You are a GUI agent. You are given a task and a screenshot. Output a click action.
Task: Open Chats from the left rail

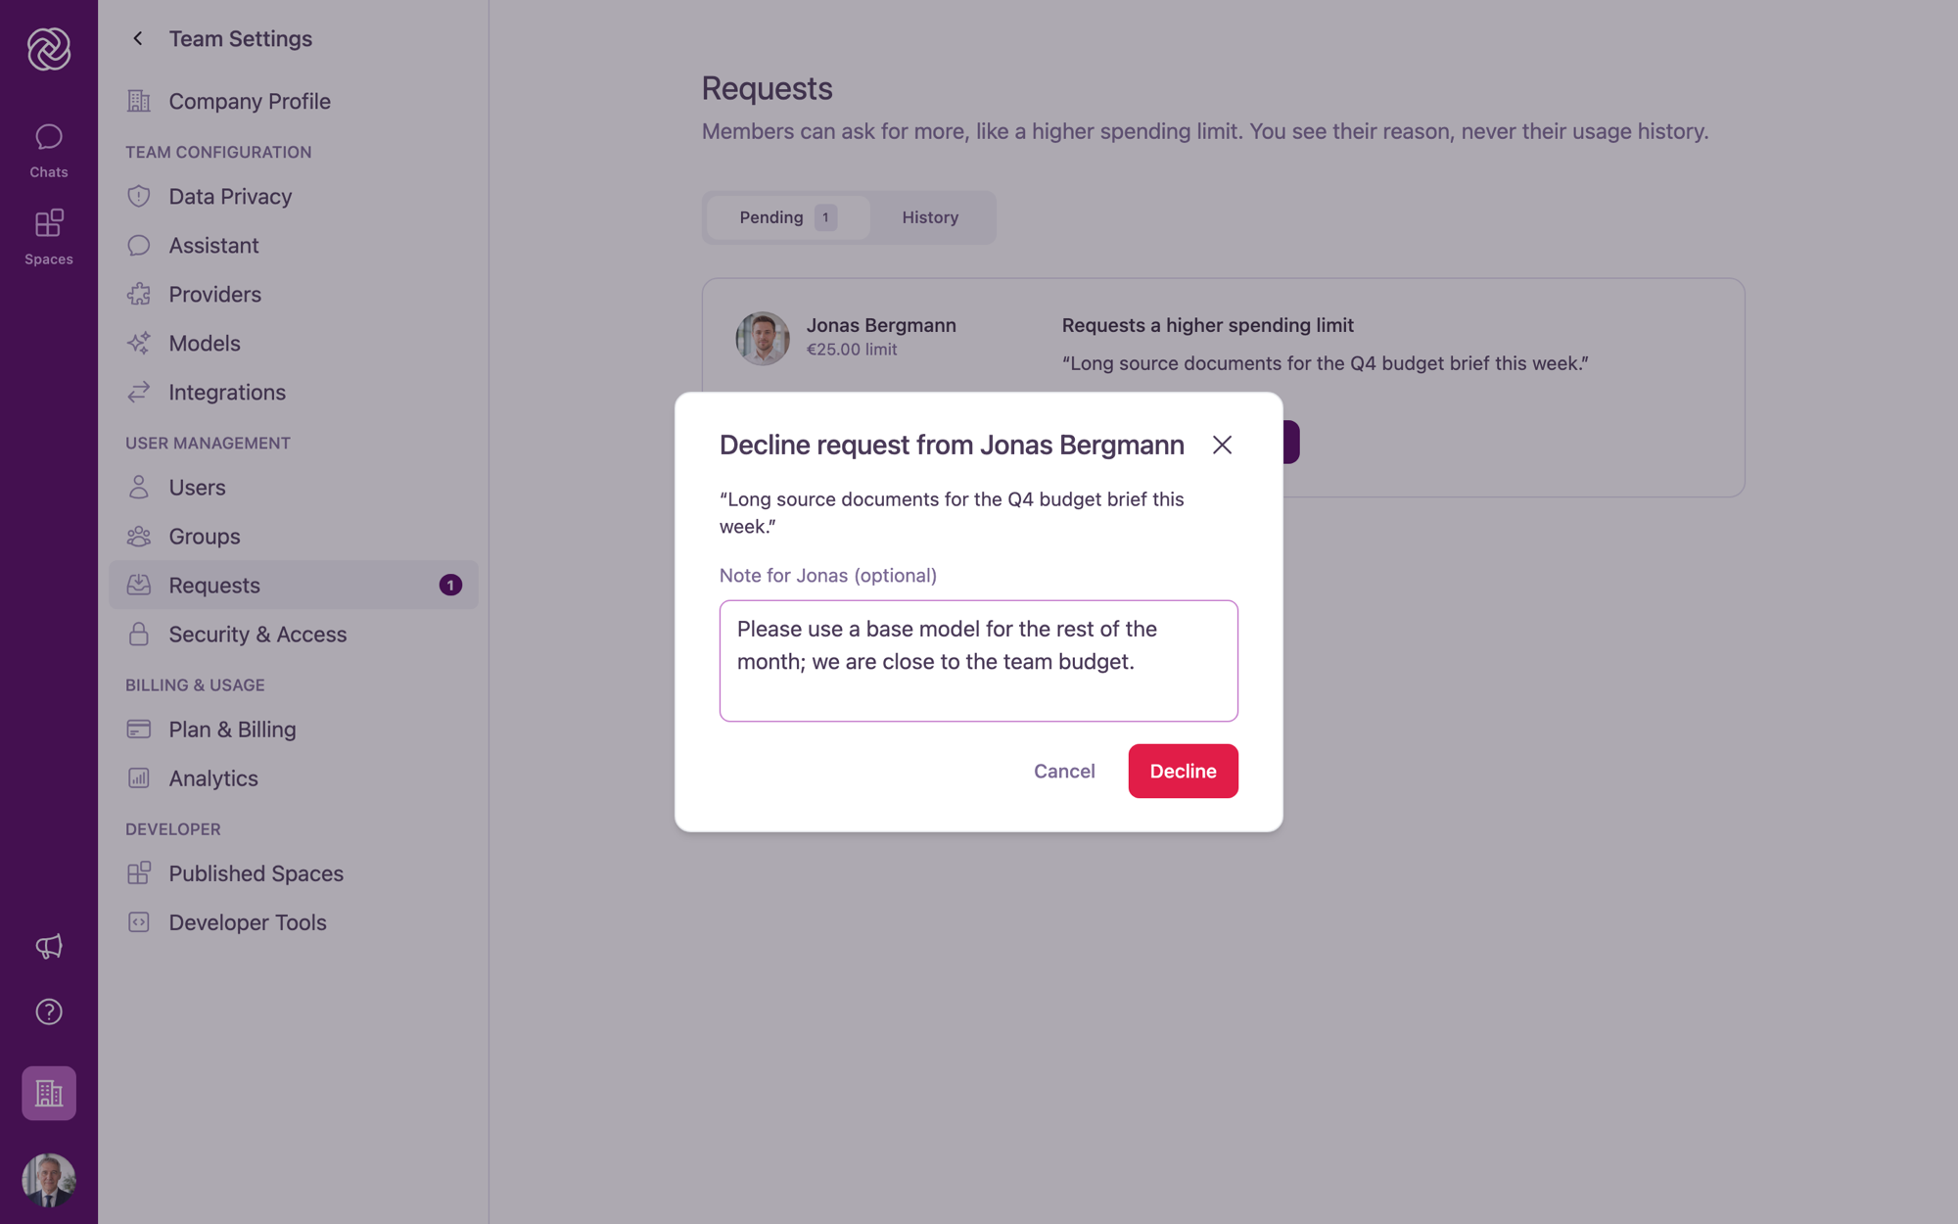coord(49,150)
